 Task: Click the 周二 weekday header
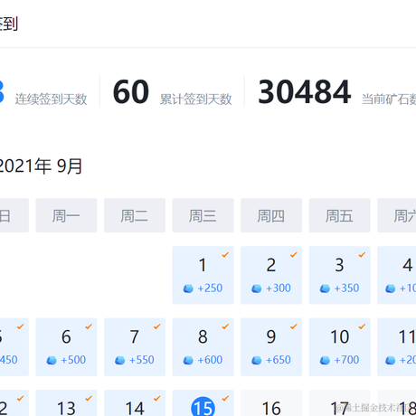pyautogui.click(x=135, y=215)
